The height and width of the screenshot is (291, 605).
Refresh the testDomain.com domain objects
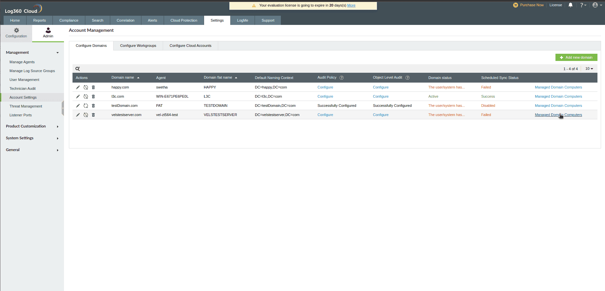(86, 106)
